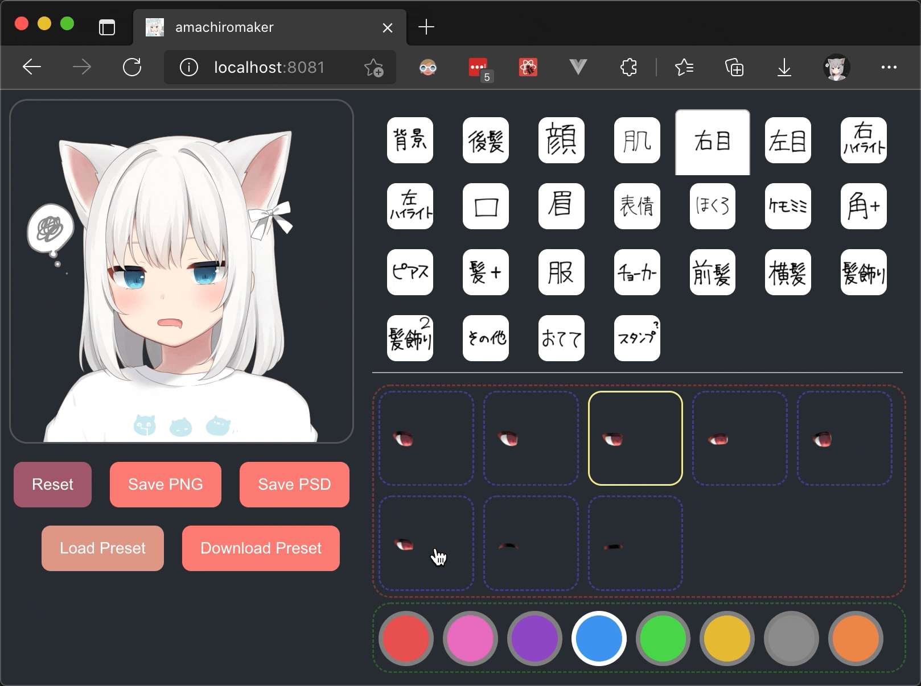Image resolution: width=921 pixels, height=686 pixels.
Task: Open the 左目 (left eye) category
Action: click(788, 140)
